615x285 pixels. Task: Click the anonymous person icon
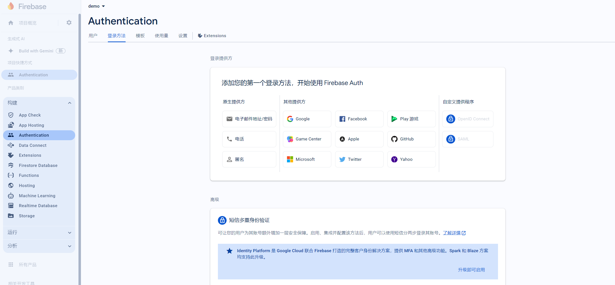pyautogui.click(x=229, y=159)
